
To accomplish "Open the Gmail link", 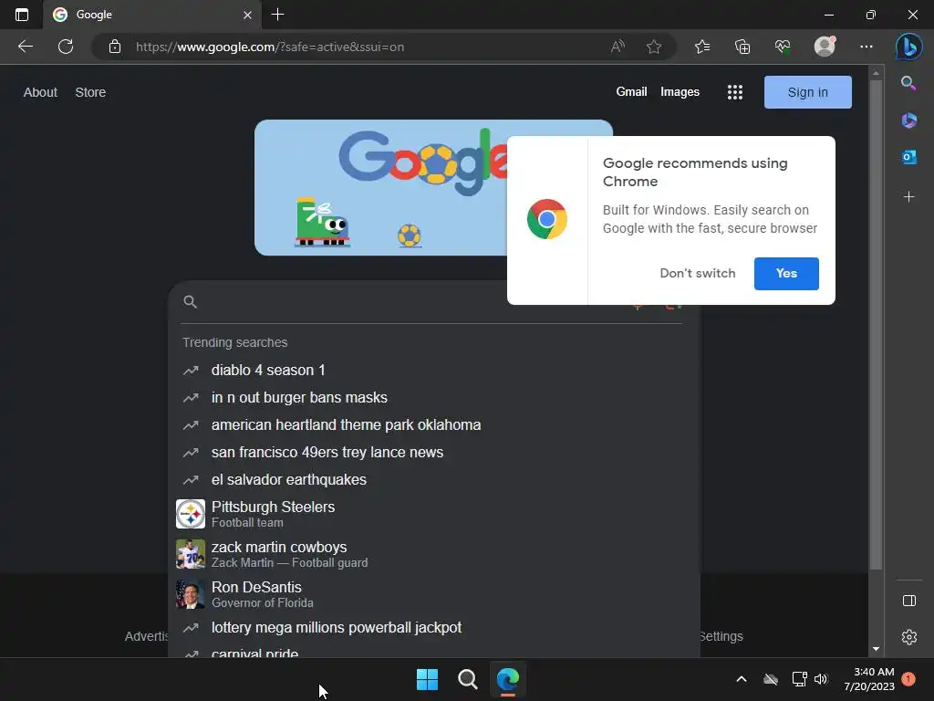I will [631, 92].
